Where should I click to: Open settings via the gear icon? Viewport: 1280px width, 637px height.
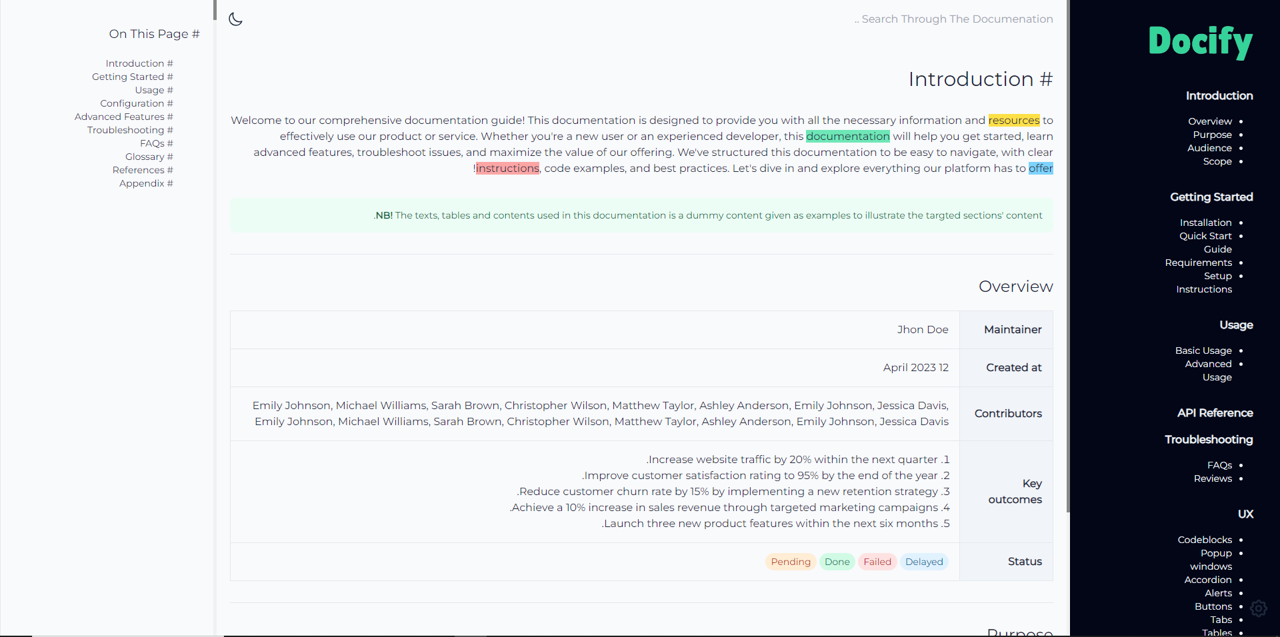pos(1258,608)
